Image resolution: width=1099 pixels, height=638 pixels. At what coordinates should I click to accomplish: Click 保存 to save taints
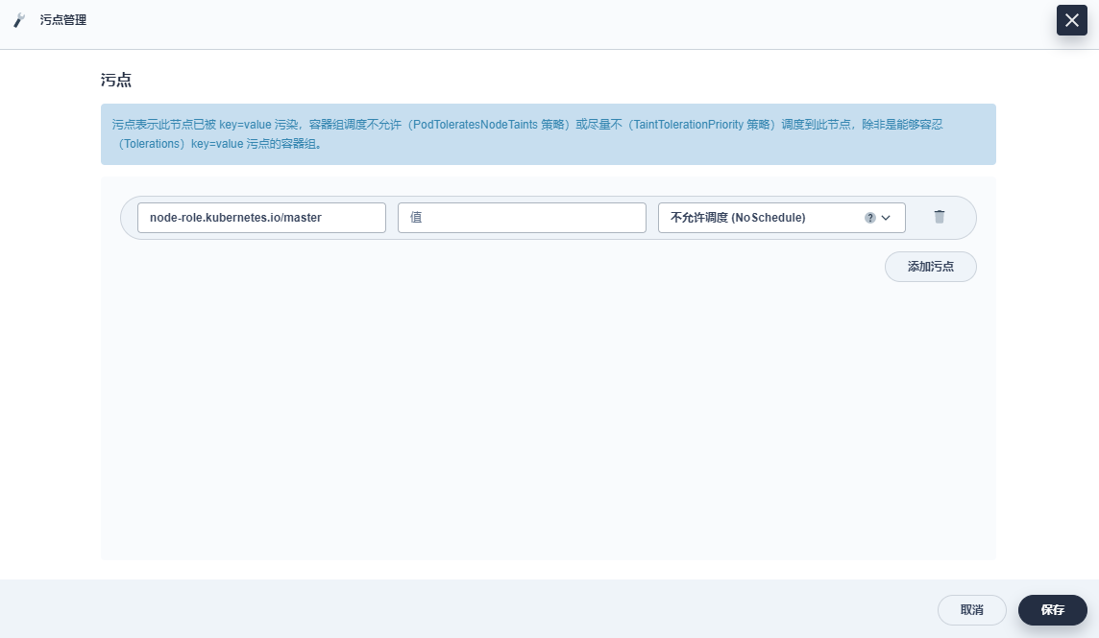click(1052, 610)
